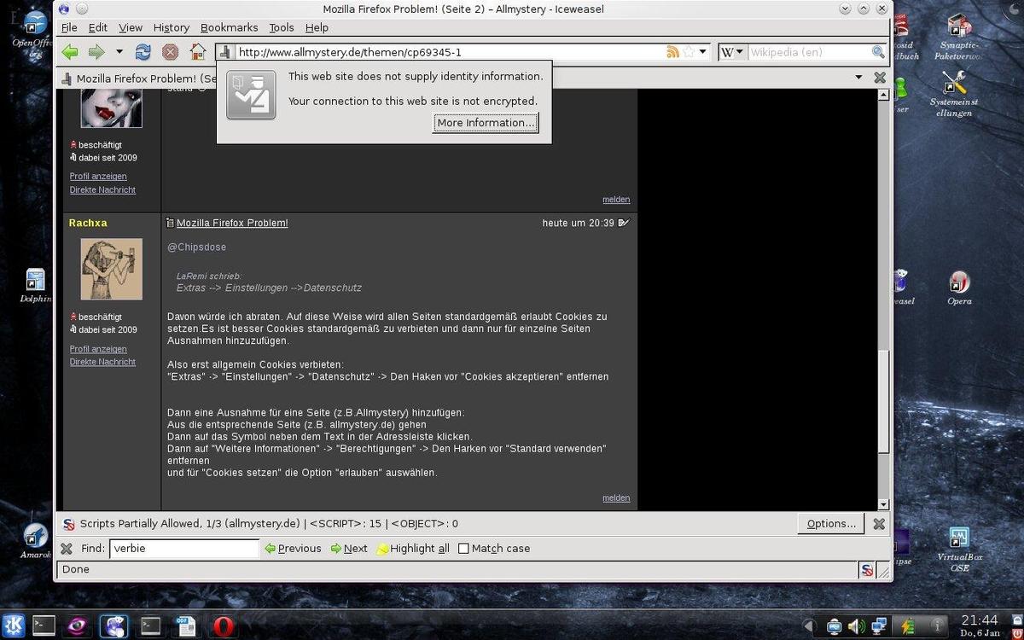This screenshot has height=640, width=1024.
Task: Open the list all tabs dropdown
Action: pos(858,78)
